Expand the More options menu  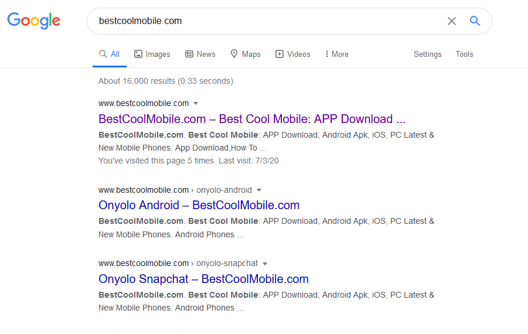tap(336, 54)
